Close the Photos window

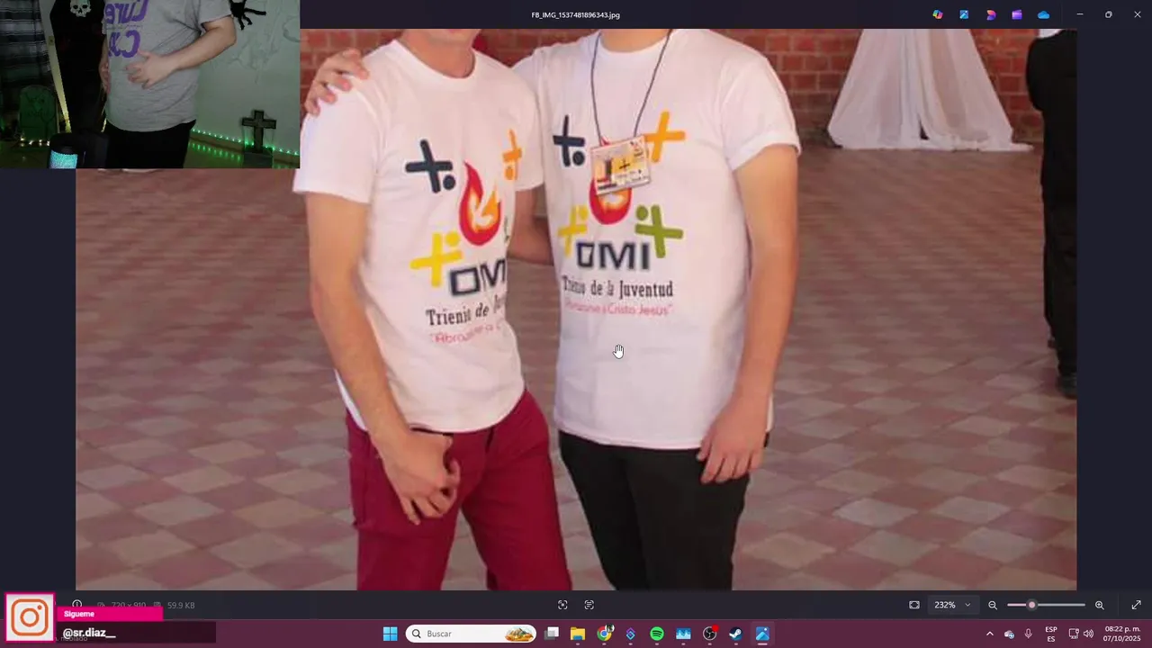1137,14
